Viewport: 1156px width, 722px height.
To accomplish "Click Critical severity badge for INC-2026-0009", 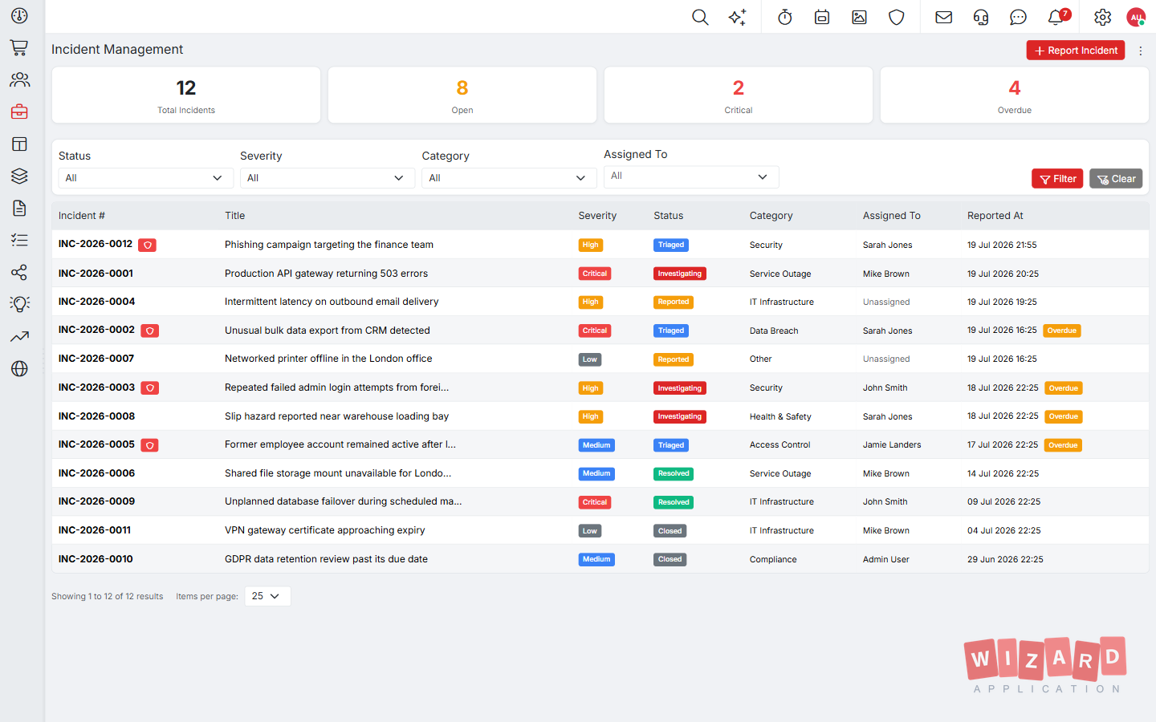I will [x=595, y=502].
